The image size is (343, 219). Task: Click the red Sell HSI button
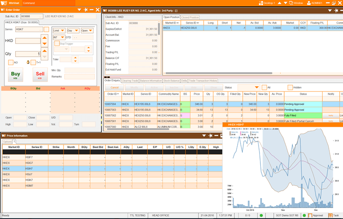[x=40, y=75]
